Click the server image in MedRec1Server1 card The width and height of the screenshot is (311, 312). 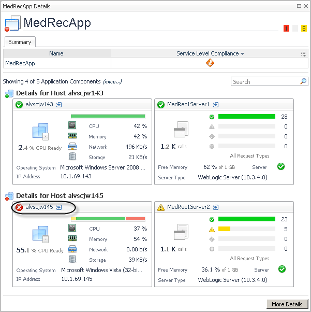[x=181, y=130]
